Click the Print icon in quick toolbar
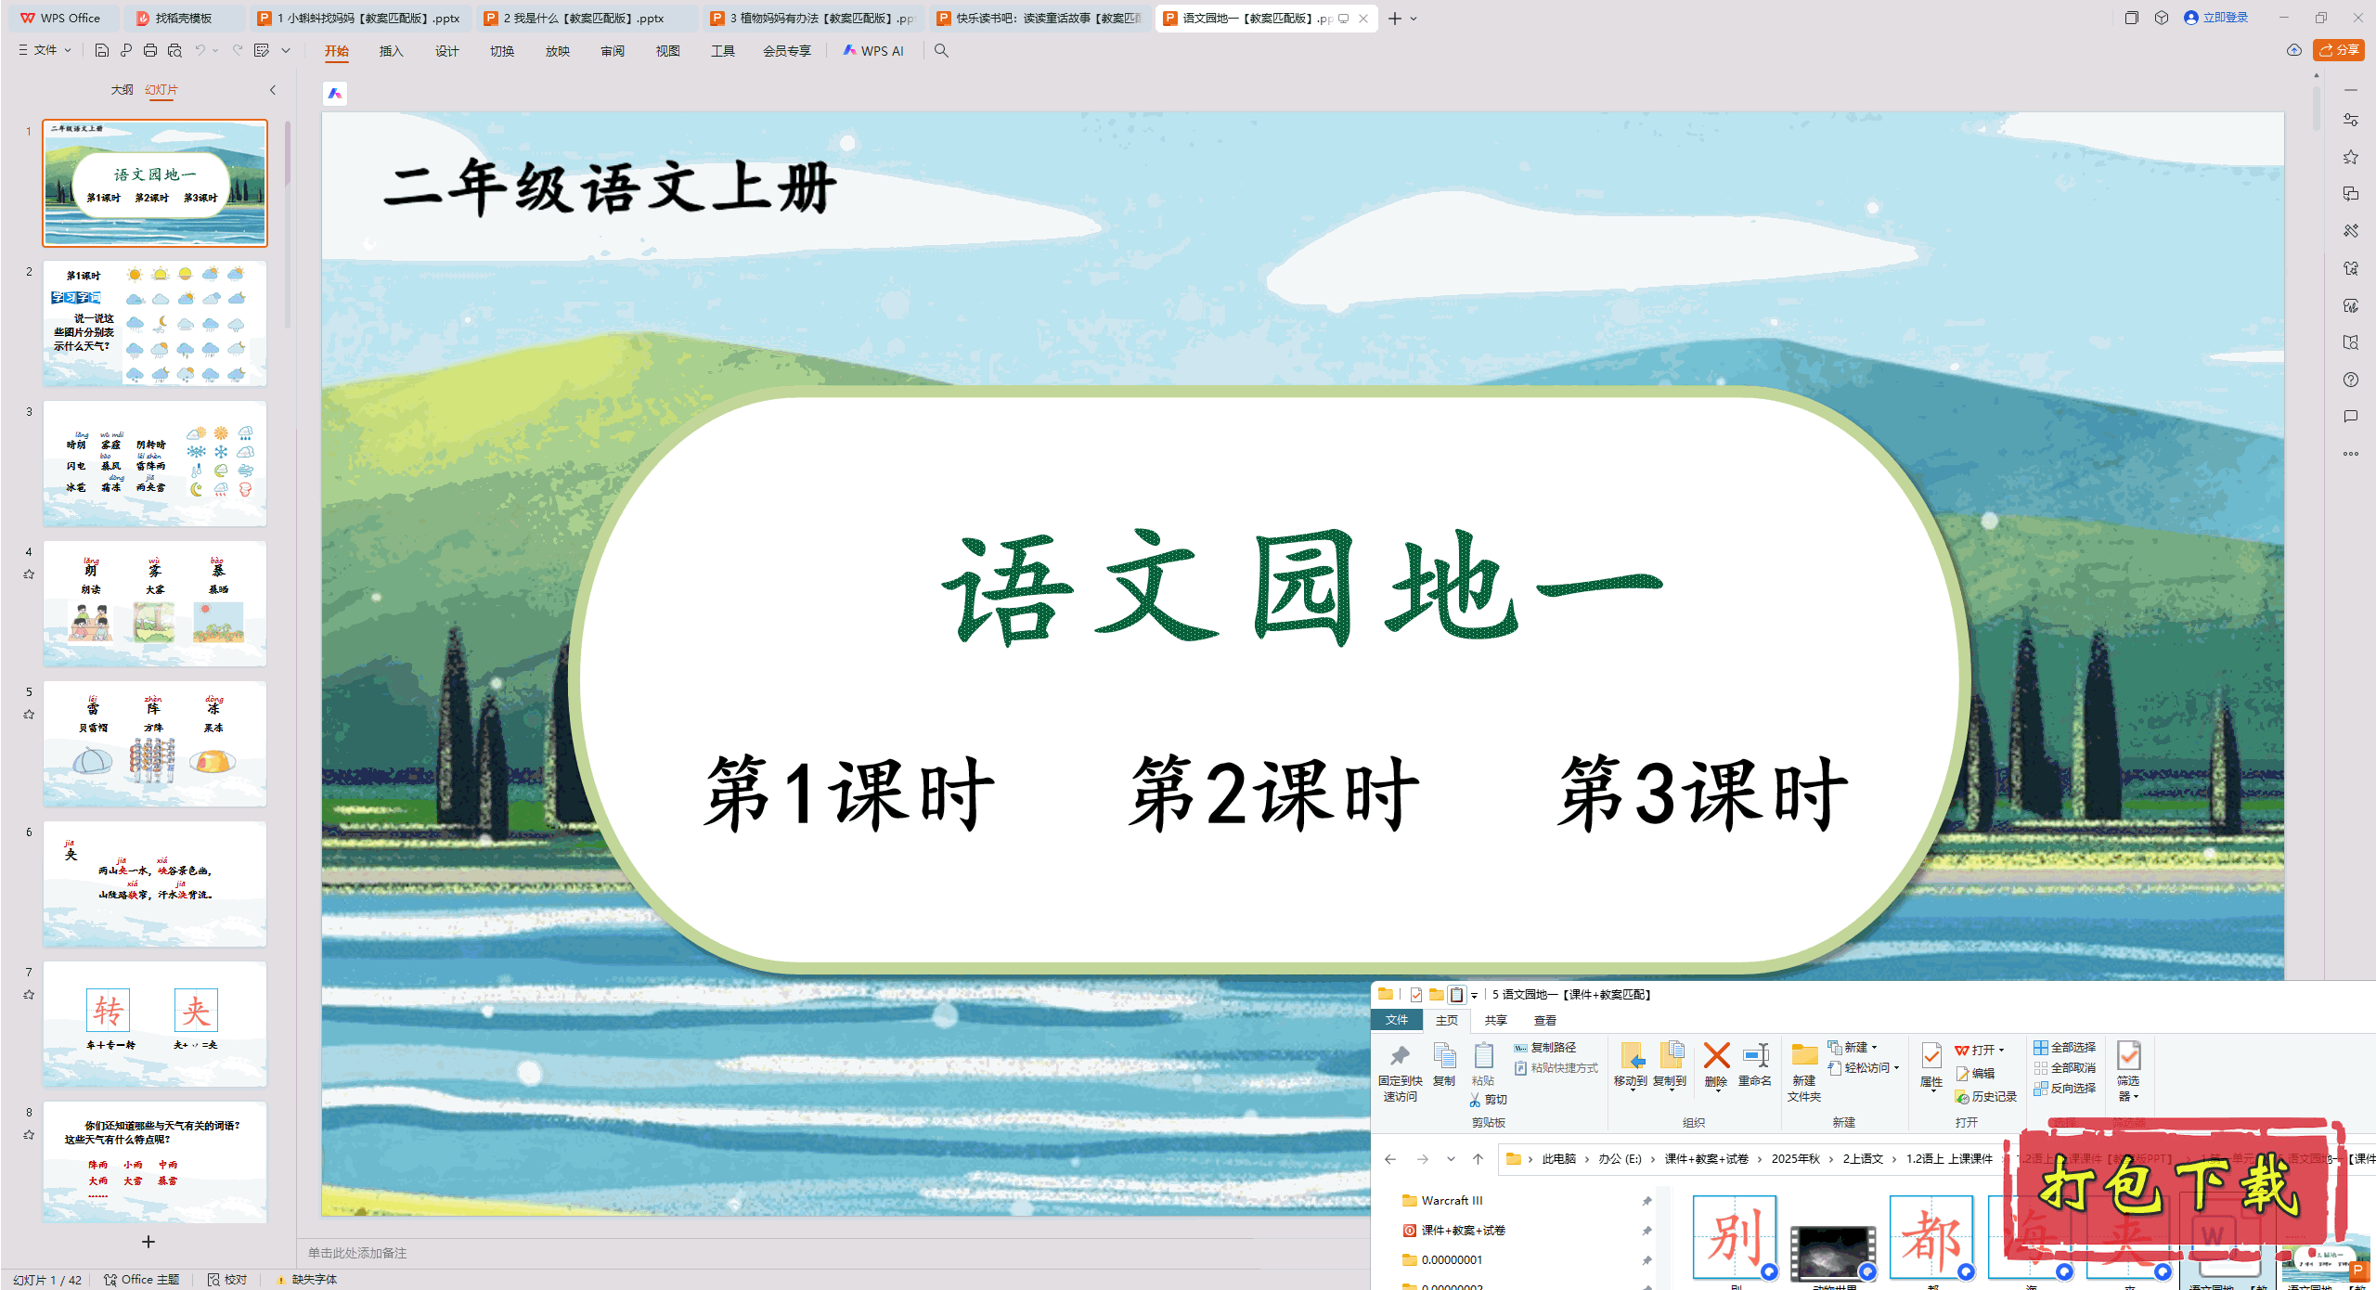 tap(150, 50)
